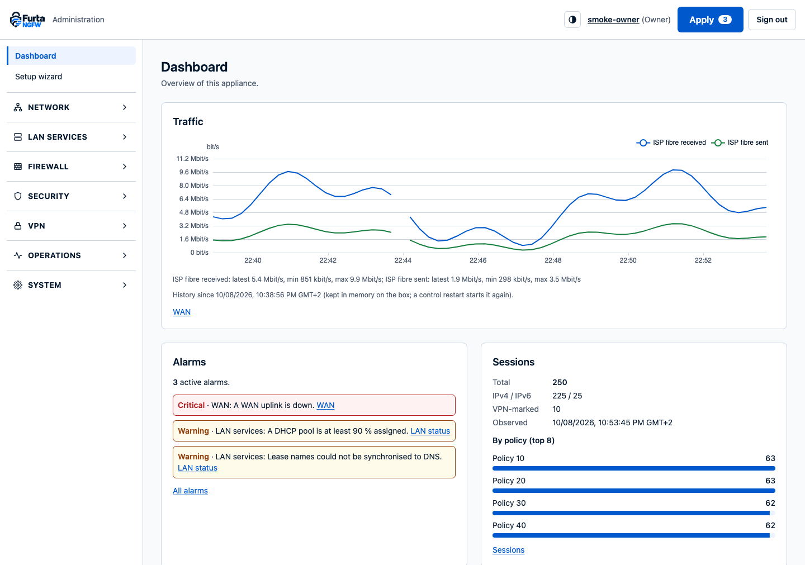Select the OPERATIONS menu label
The image size is (805, 565).
tap(54, 255)
